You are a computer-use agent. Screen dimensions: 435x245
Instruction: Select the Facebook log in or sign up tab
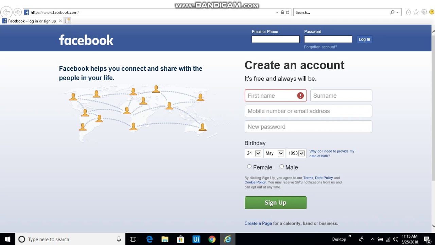pos(32,21)
